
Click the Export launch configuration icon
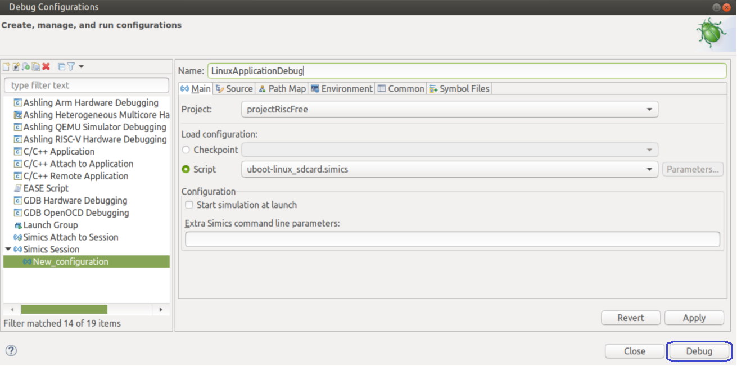[x=26, y=67]
